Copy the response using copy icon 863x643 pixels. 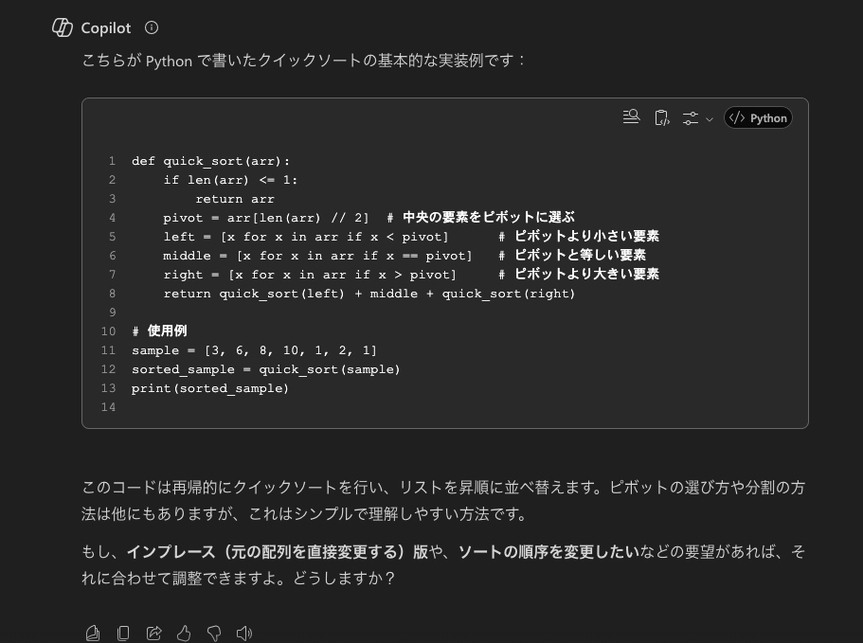123,634
